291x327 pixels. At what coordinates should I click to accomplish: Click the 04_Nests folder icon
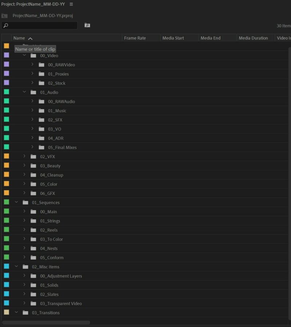[x=33, y=248]
